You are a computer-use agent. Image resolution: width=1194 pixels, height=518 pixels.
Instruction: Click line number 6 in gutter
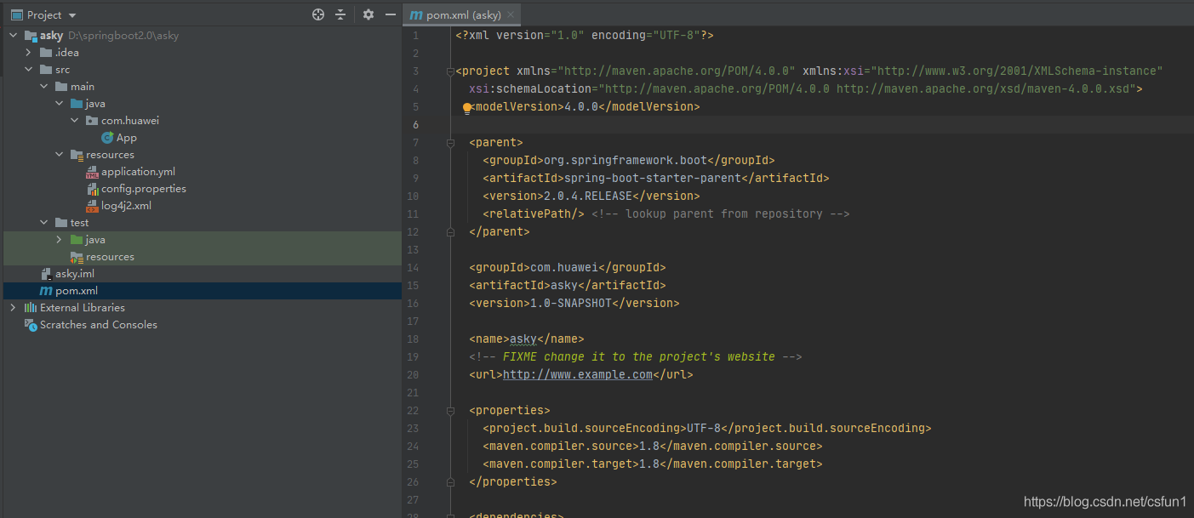coord(415,125)
